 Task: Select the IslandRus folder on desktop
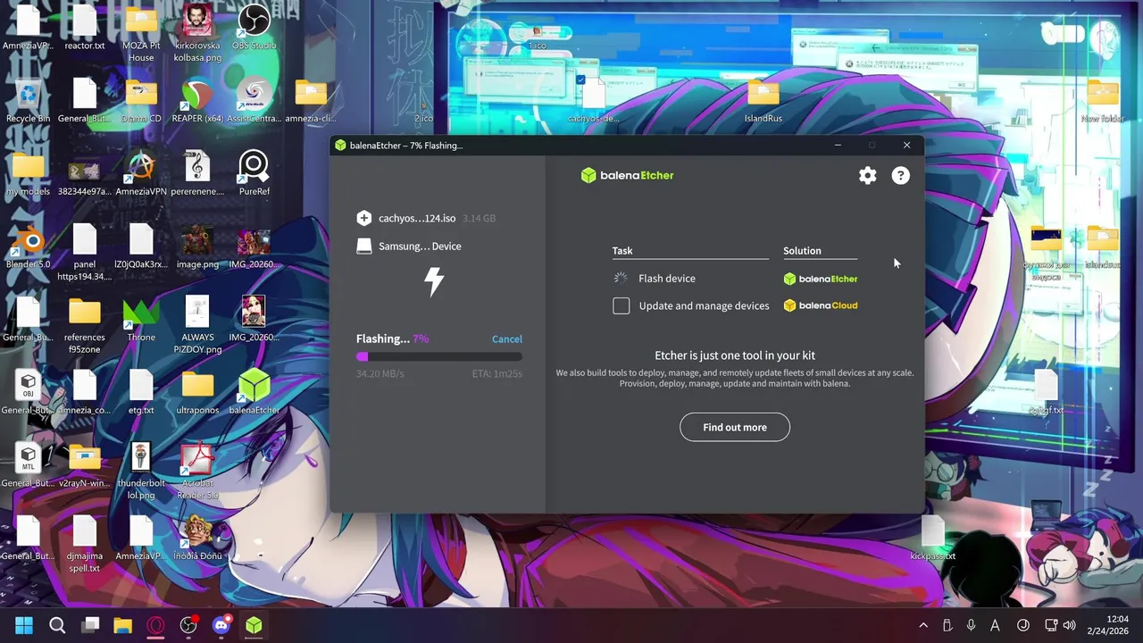tap(763, 101)
